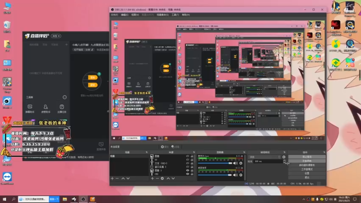Open the 工具(T) menu
361x203 pixels.
175,15
